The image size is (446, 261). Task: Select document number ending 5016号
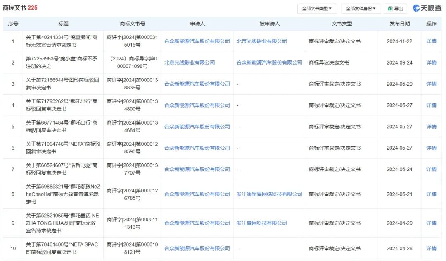[132, 41]
